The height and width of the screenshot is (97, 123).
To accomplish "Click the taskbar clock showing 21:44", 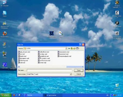I will [120, 95].
